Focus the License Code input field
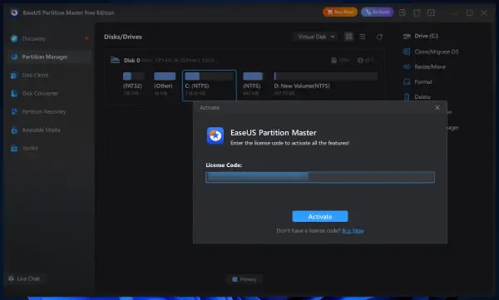499x300 pixels. [320, 177]
